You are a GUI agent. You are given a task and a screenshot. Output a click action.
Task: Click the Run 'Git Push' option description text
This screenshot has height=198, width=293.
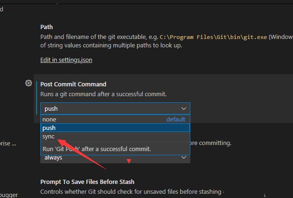point(97,149)
